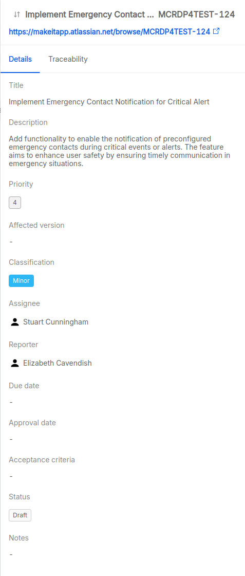This screenshot has width=245, height=576.
Task: Click the empty Affected version value
Action: [x=11, y=242]
